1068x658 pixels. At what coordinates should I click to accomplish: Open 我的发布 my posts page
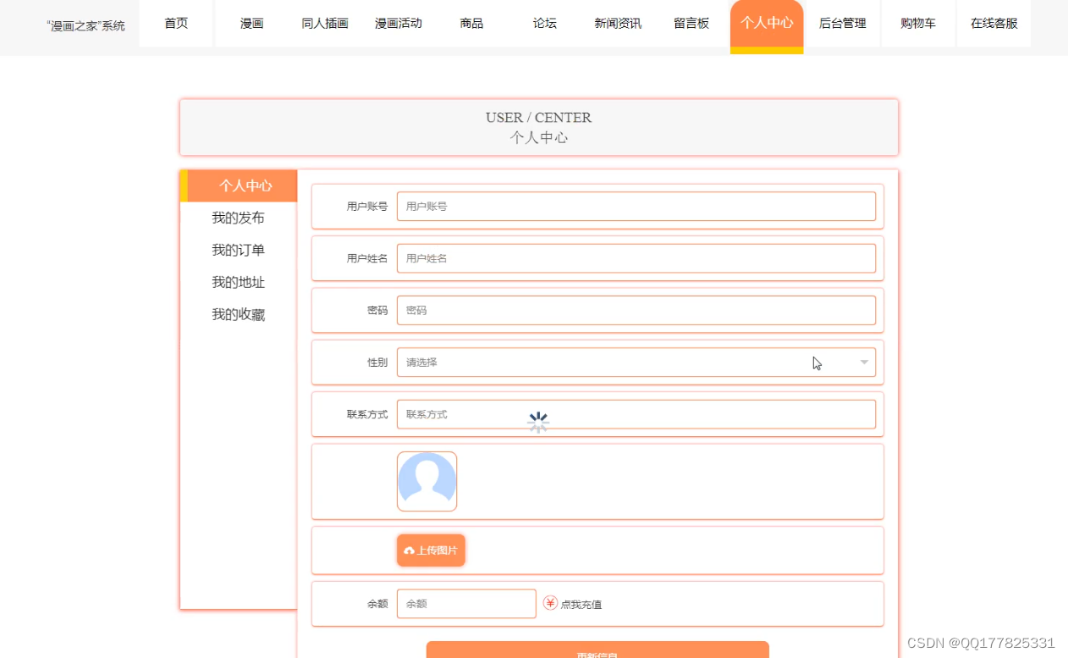(239, 218)
